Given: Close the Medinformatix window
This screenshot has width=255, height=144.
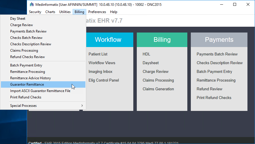Looking at the screenshot, I should [248, 4].
